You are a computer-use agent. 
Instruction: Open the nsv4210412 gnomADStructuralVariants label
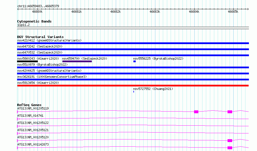[49, 40]
